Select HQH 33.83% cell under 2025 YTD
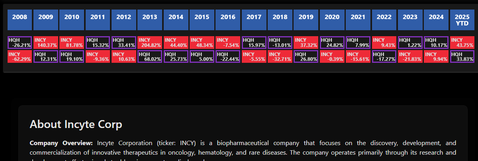The height and width of the screenshot is (161, 478). pyautogui.click(x=462, y=56)
